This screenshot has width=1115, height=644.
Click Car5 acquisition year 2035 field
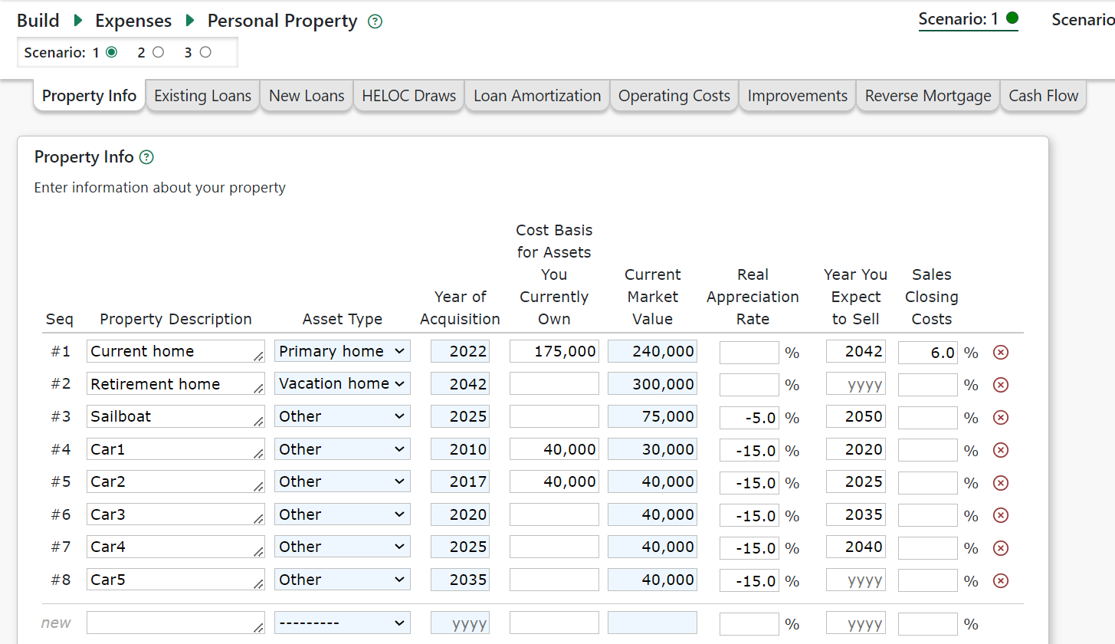coord(461,580)
